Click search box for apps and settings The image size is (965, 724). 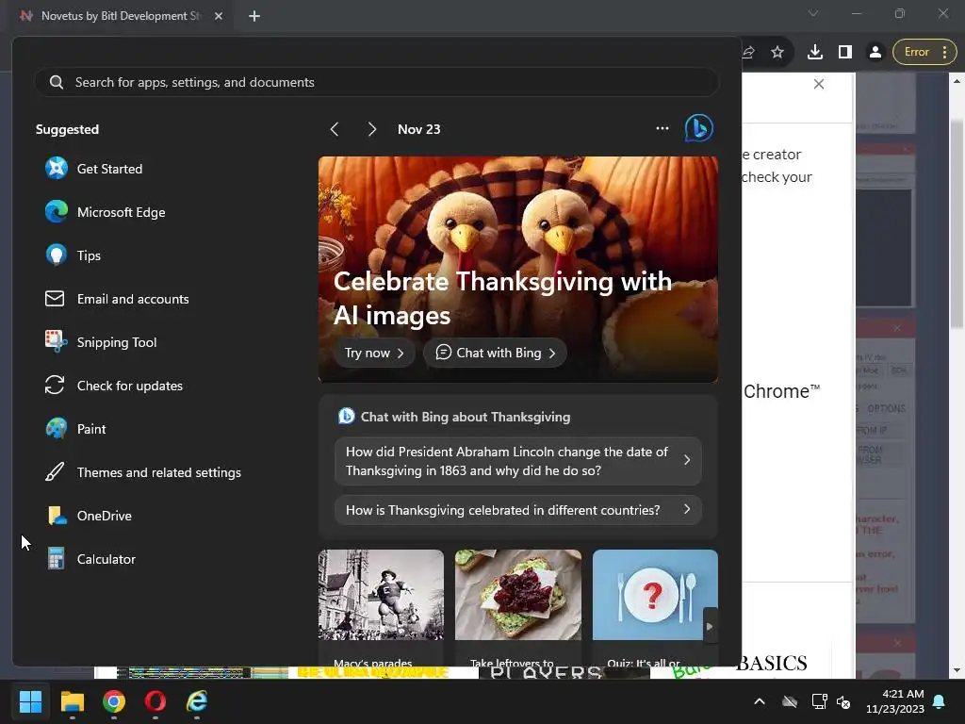coord(377,82)
